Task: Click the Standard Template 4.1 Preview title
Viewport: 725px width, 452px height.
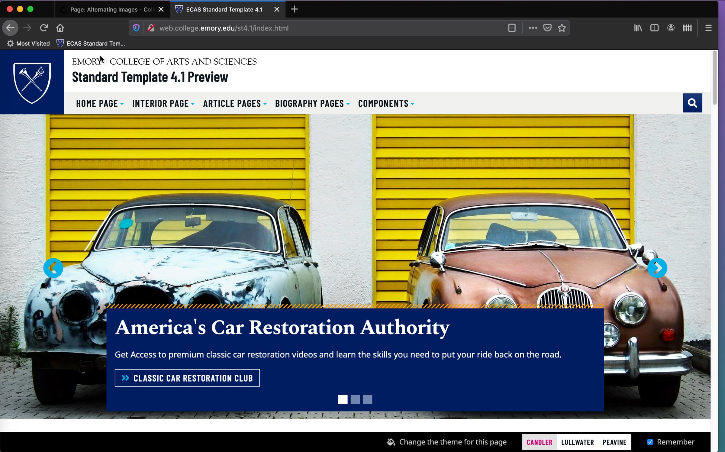Action: 150,77
